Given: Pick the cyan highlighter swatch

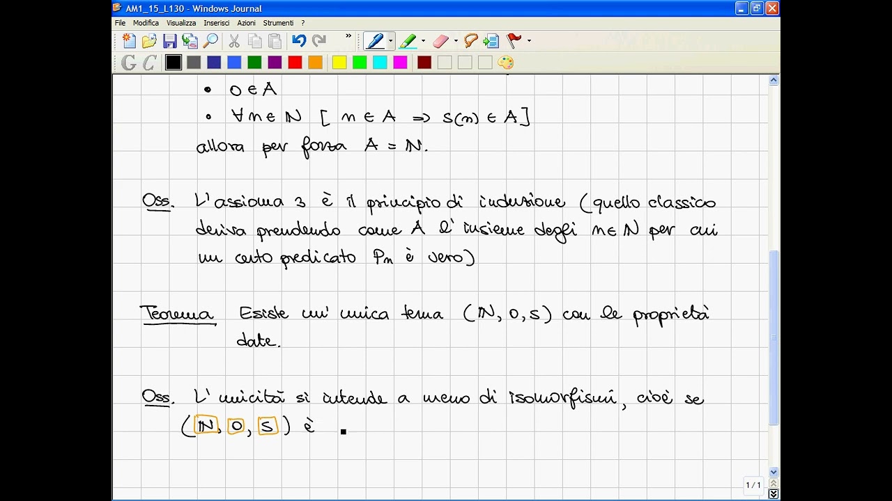Looking at the screenshot, I should click(x=380, y=63).
